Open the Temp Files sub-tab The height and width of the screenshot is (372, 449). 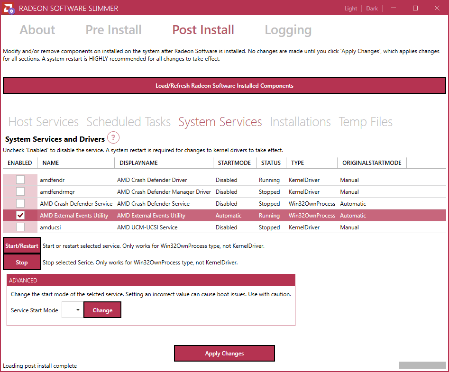[366, 122]
